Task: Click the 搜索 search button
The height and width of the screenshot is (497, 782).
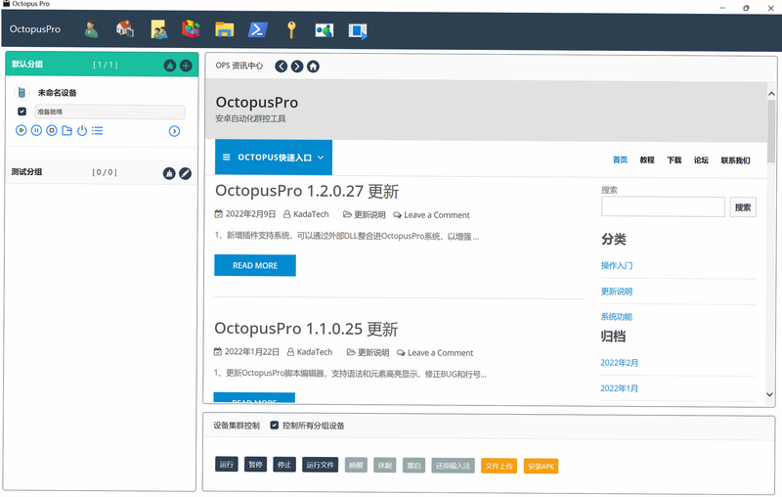Action: pyautogui.click(x=743, y=207)
